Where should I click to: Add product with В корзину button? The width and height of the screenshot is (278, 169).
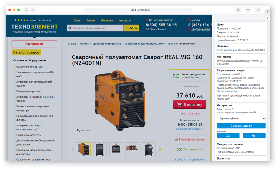click(189, 104)
